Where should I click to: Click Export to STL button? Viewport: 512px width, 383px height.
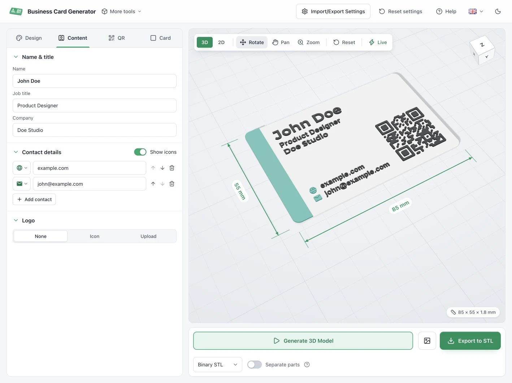470,341
